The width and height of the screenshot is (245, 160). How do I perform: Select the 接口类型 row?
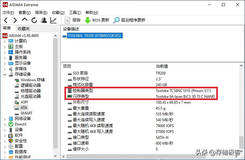(118, 138)
